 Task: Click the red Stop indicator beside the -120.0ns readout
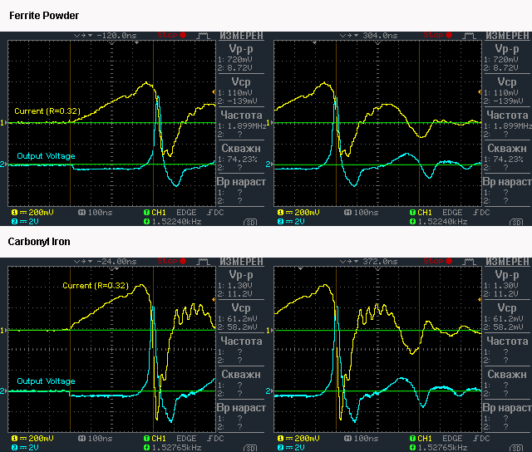pos(172,36)
